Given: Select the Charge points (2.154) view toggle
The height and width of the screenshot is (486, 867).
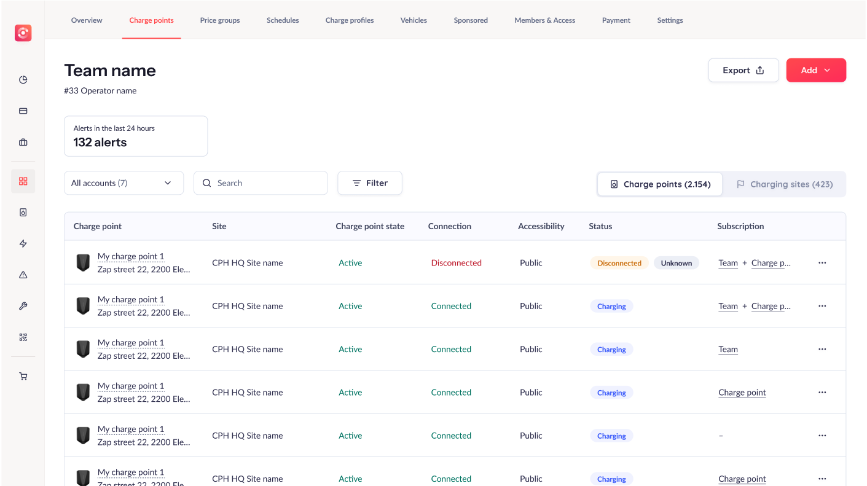Looking at the screenshot, I should click(660, 184).
